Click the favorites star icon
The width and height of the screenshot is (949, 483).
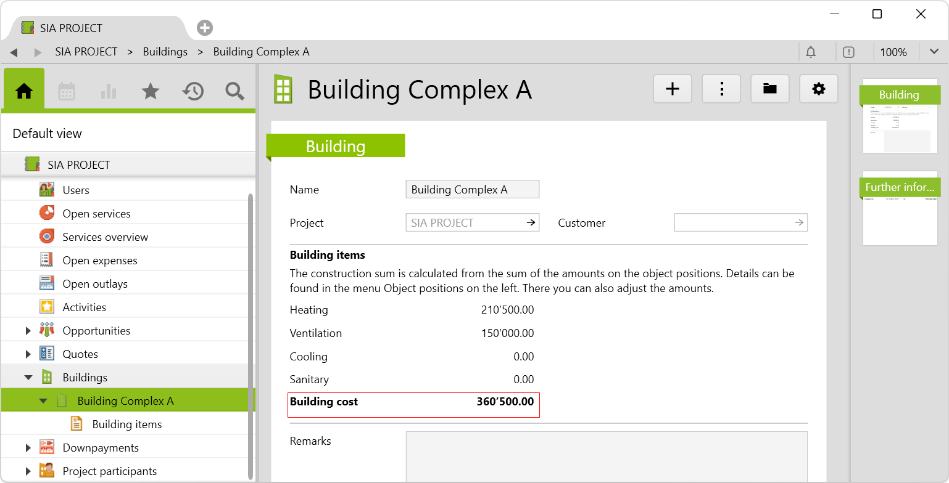(151, 91)
